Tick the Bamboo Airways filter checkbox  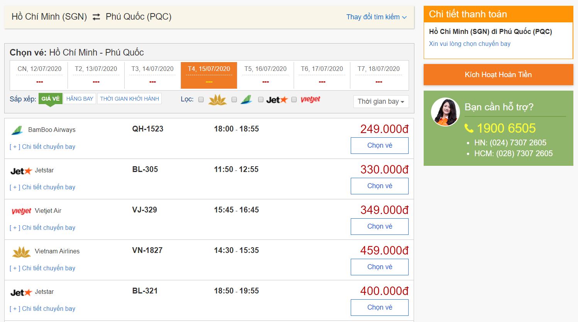coord(234,99)
